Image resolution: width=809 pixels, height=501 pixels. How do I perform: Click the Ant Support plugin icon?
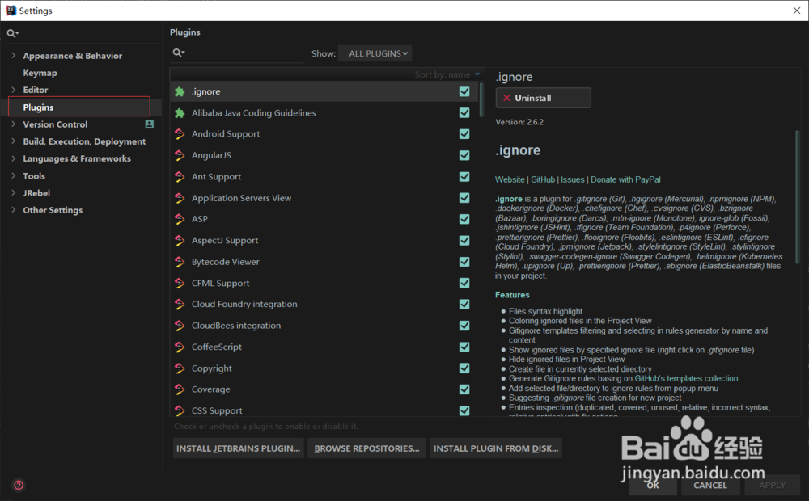tap(180, 177)
